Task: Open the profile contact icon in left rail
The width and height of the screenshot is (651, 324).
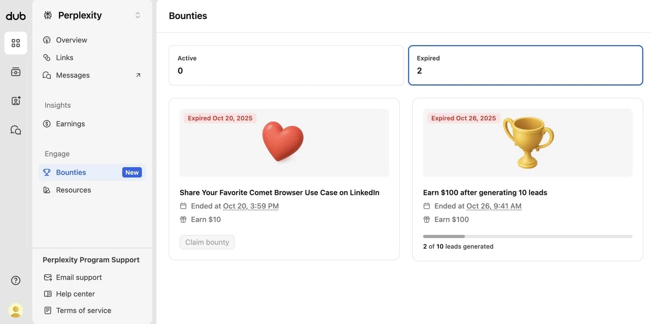Action: [16, 100]
